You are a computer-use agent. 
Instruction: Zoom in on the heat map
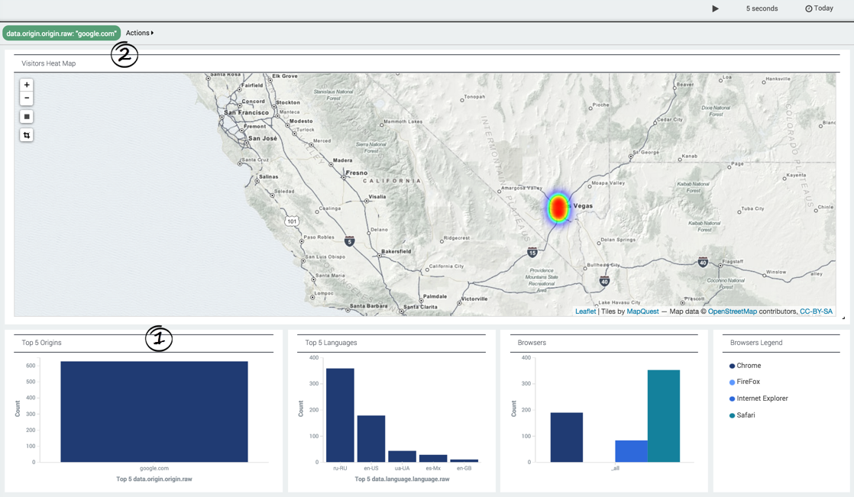[27, 85]
